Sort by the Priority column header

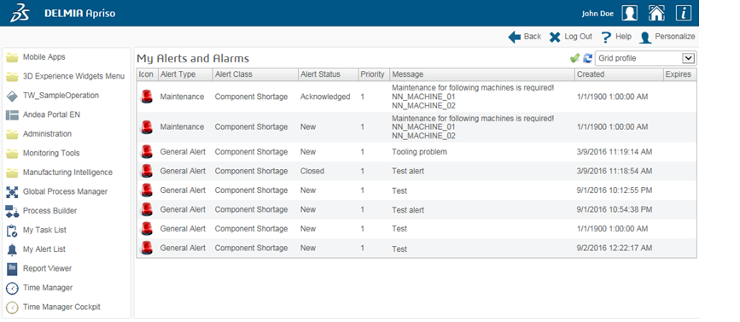point(374,74)
